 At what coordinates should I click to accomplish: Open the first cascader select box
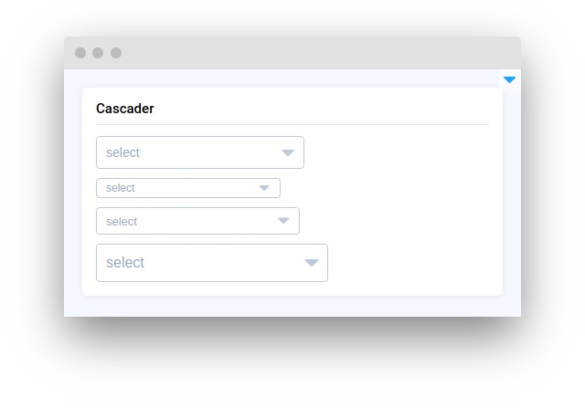pos(200,152)
